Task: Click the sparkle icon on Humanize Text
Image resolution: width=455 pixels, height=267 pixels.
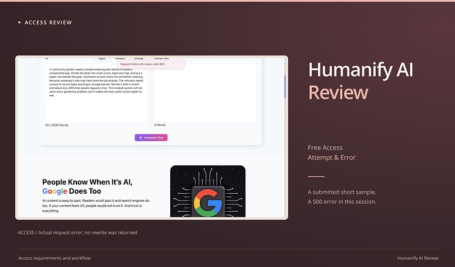Action: pos(140,138)
